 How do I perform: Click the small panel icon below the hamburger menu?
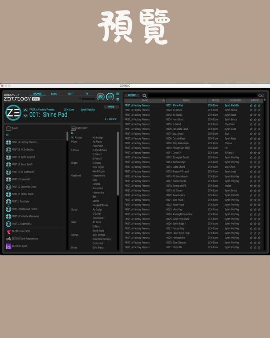point(118,99)
